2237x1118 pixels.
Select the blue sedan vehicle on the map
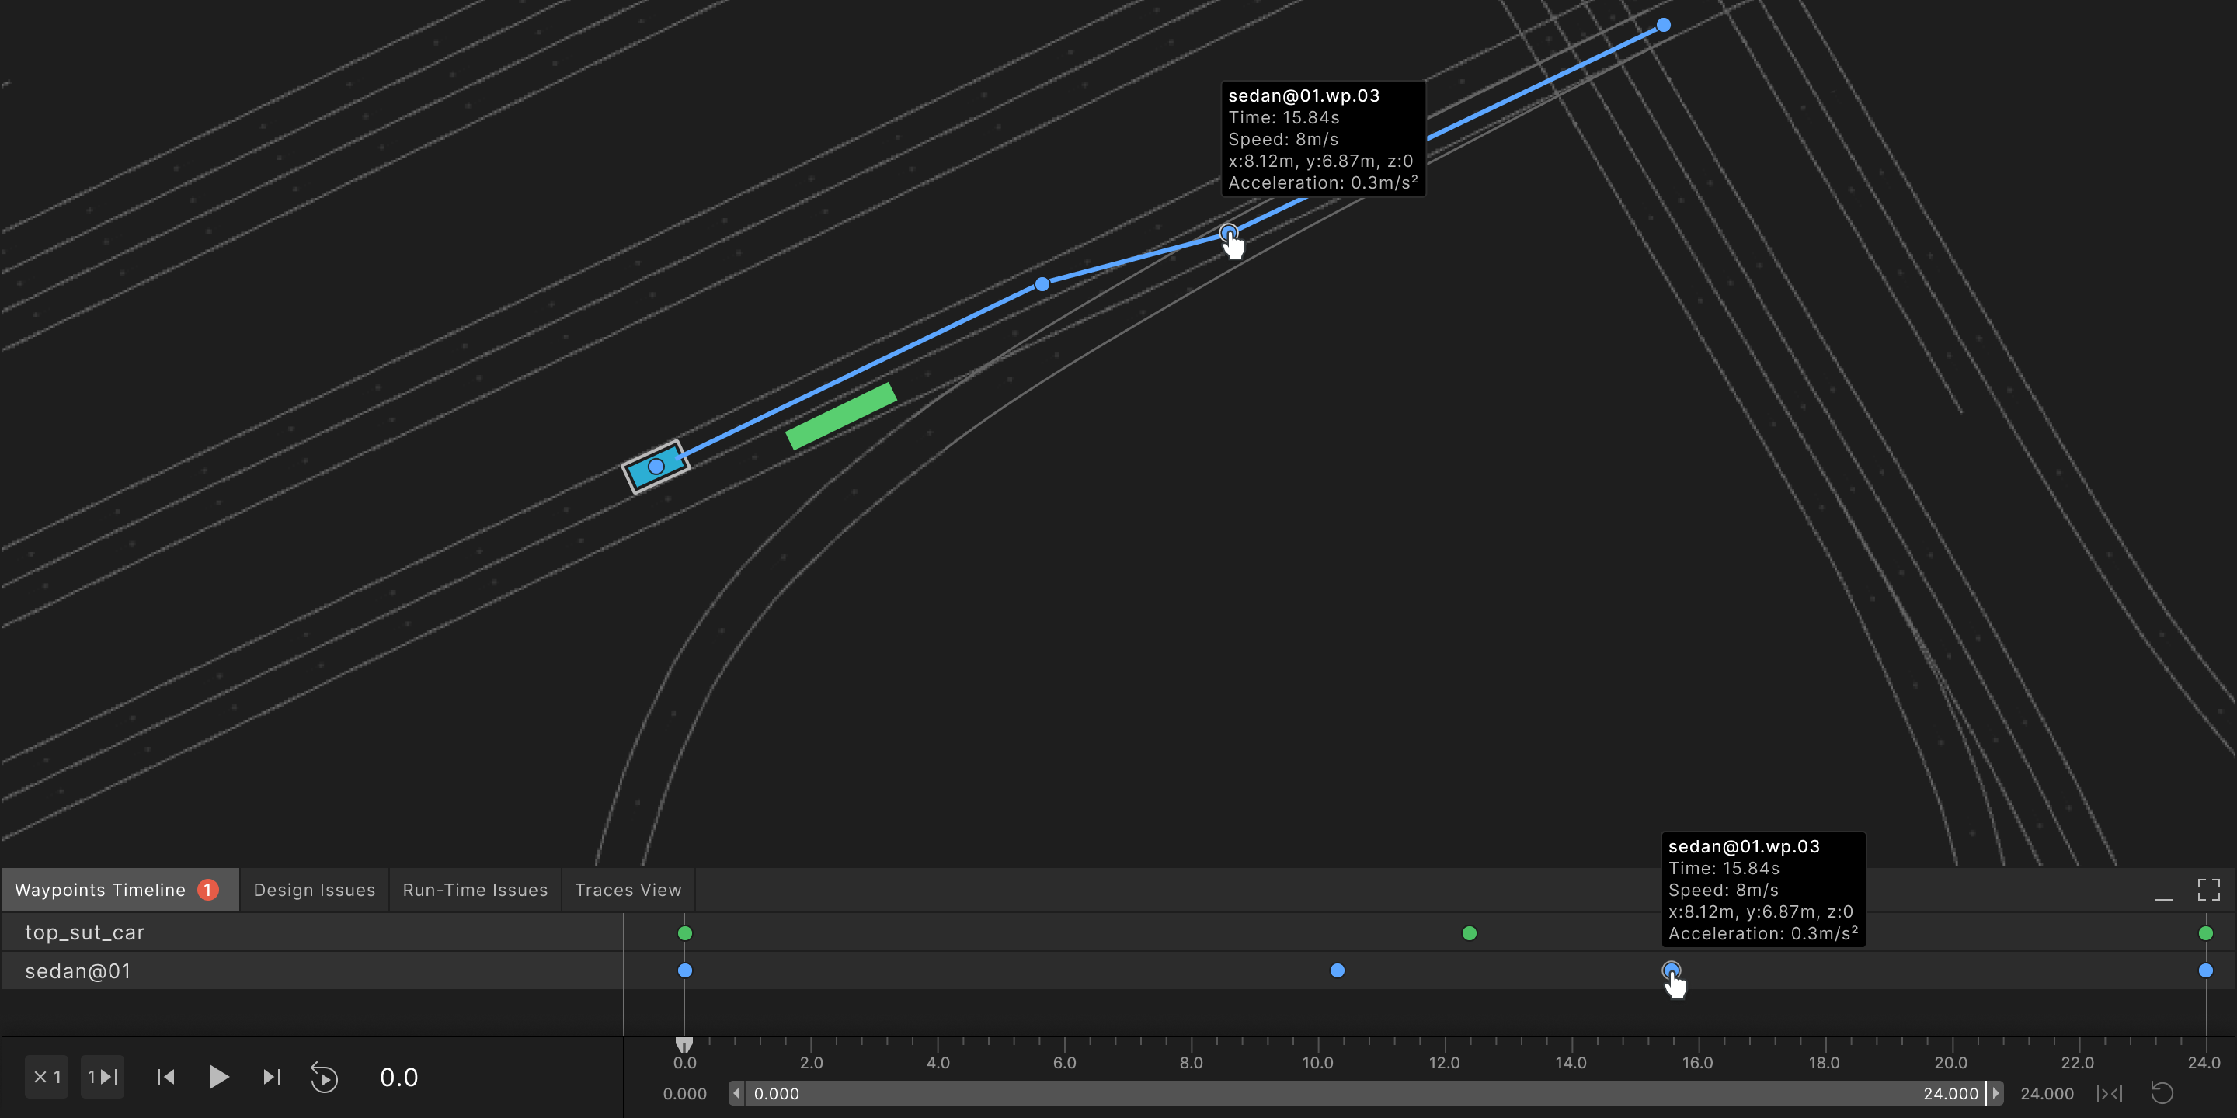click(656, 467)
